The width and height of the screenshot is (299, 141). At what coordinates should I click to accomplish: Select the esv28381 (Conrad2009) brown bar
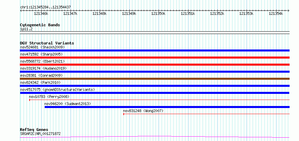point(155,79)
